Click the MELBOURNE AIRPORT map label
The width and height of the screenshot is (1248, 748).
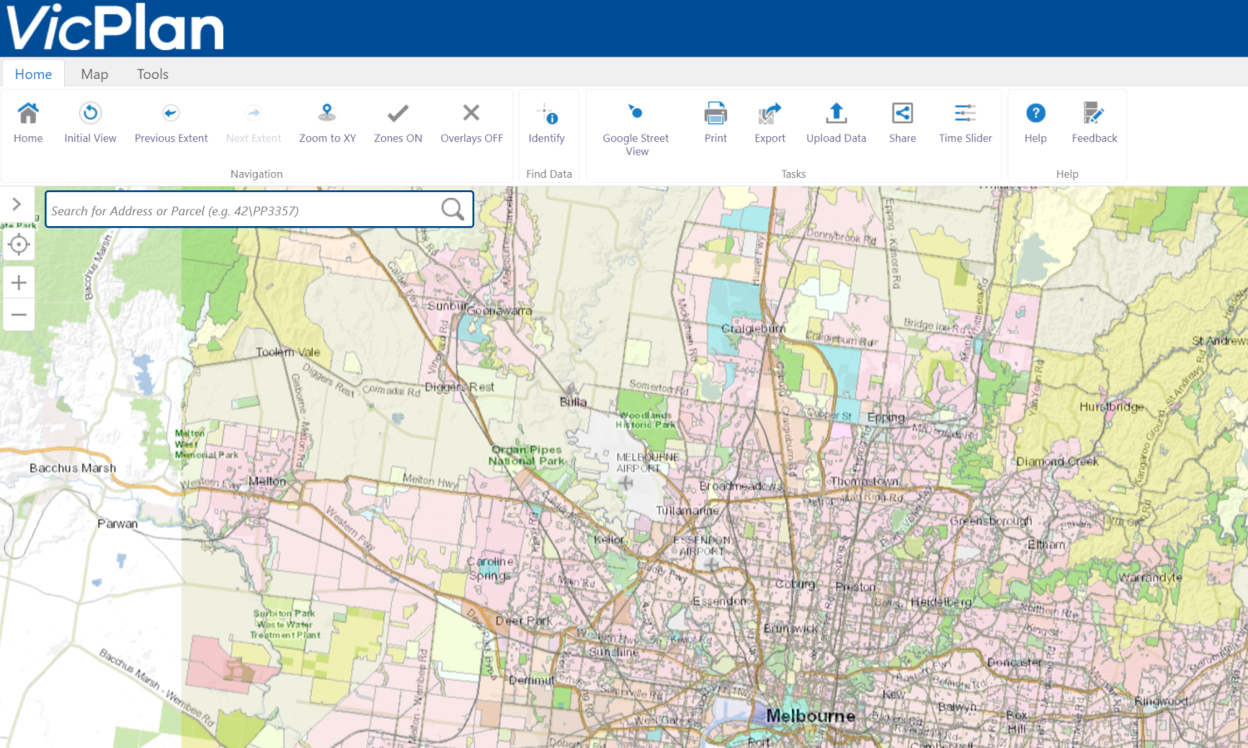[x=647, y=463]
